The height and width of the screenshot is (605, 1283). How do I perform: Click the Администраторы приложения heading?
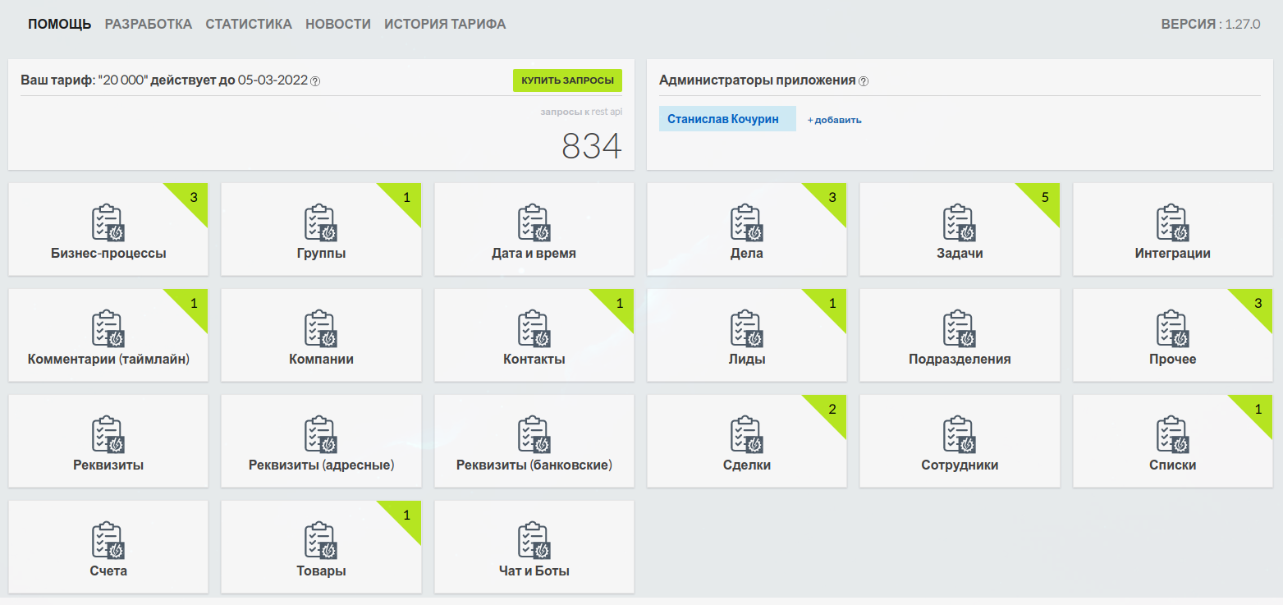[x=758, y=80]
